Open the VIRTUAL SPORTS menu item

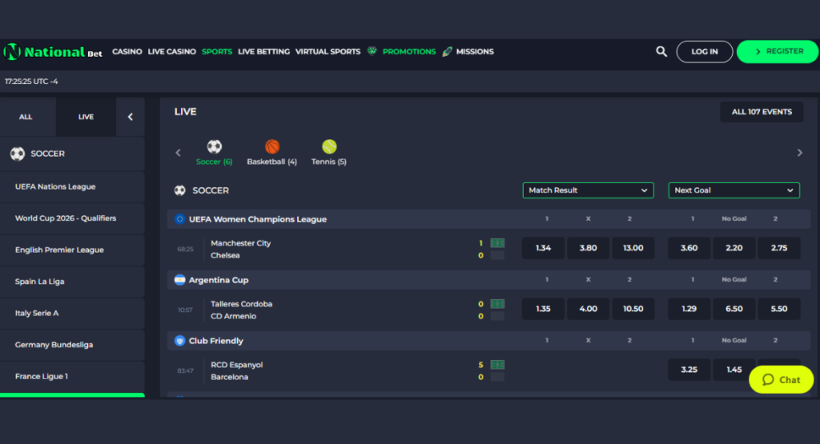click(x=328, y=51)
